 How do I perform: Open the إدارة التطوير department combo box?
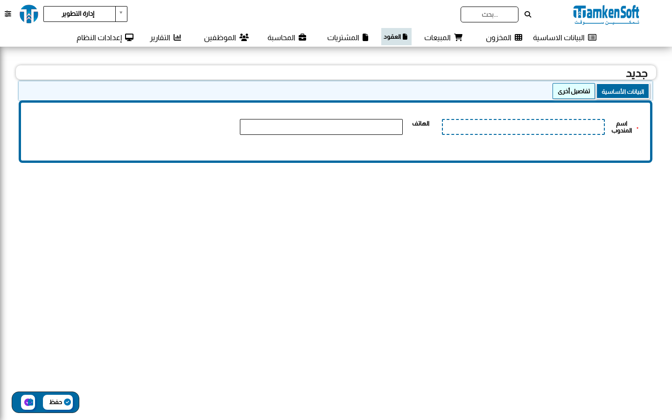tap(85, 14)
